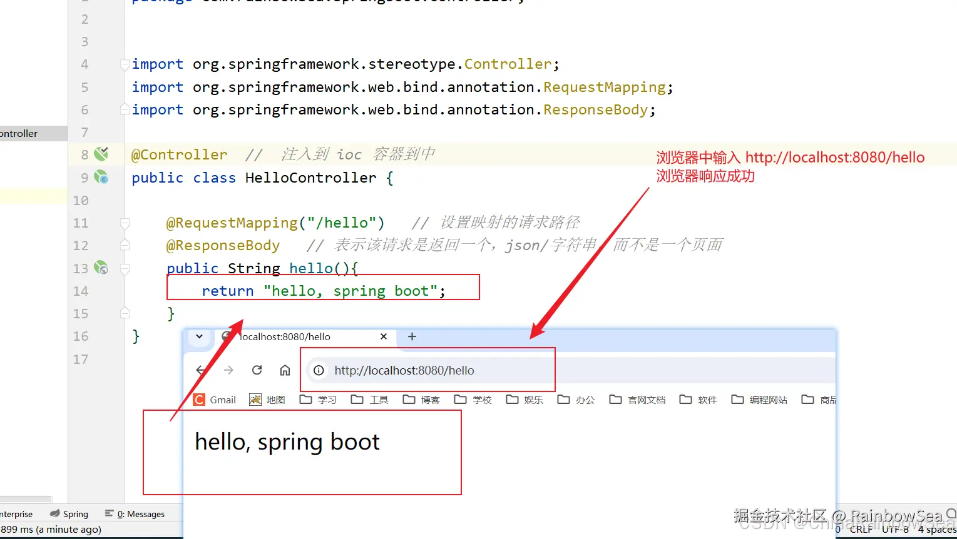
Task: Open the 工具 bookmark folder
Action: coord(370,400)
